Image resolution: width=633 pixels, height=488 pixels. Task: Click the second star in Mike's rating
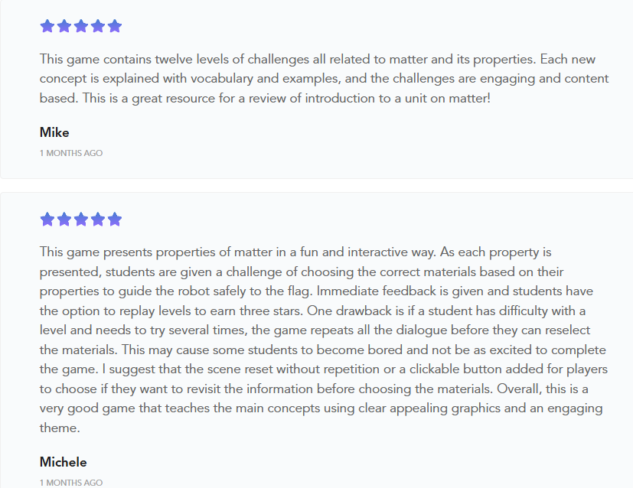click(64, 26)
